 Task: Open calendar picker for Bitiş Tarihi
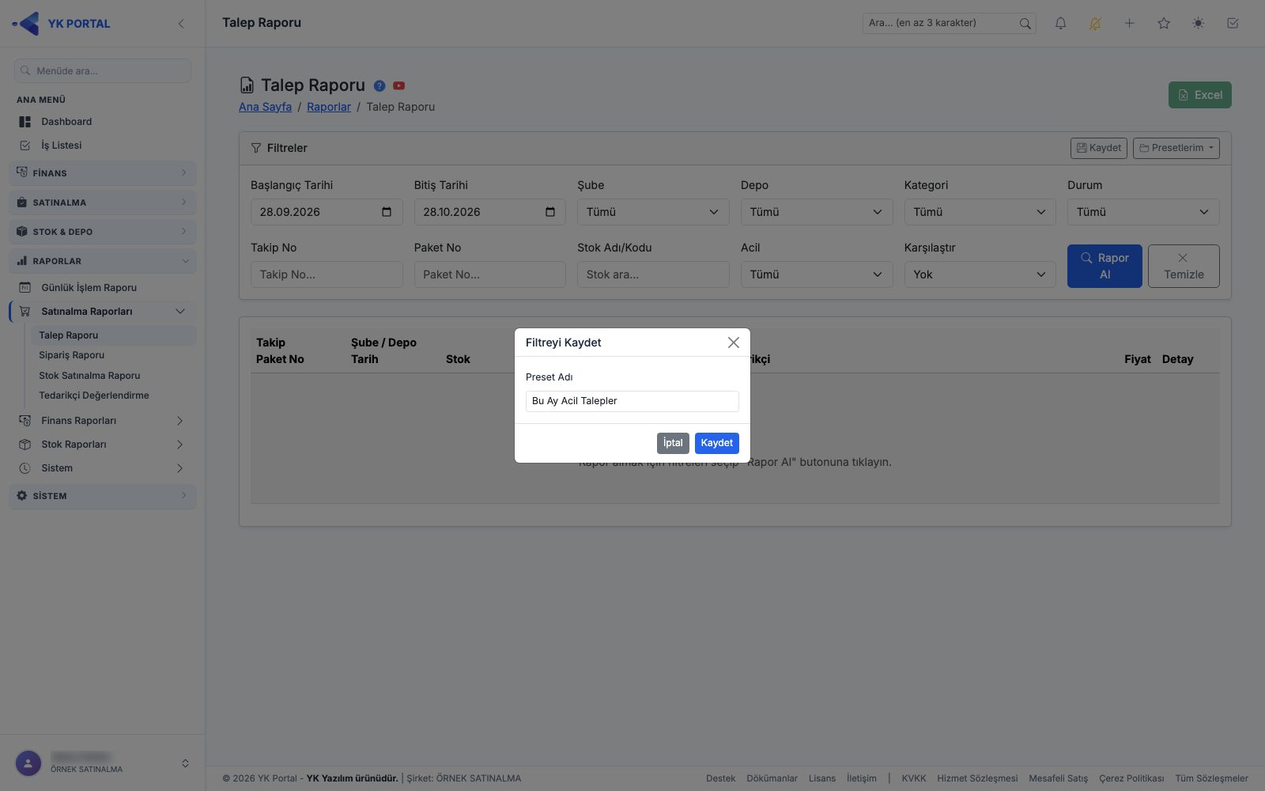point(550,212)
